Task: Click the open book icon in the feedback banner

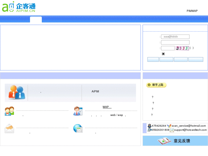Action: (164, 141)
